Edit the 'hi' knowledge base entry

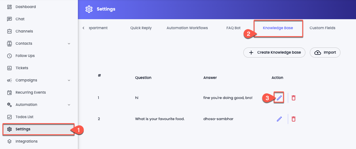[x=279, y=98]
